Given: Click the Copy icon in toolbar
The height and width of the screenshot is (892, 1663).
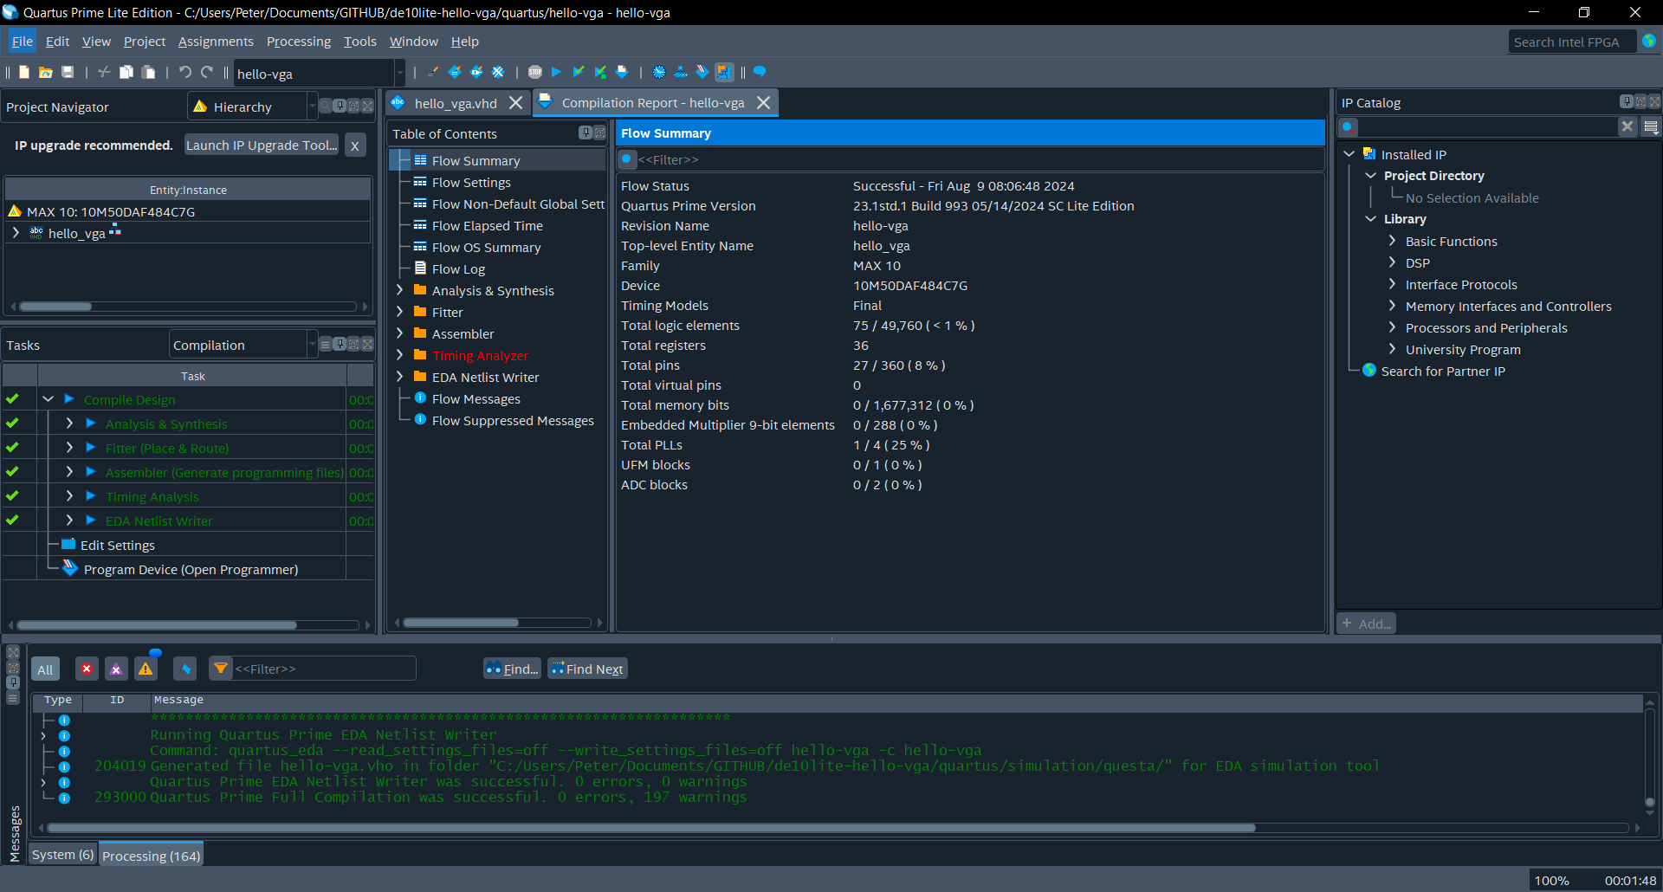Looking at the screenshot, I should pyautogui.click(x=126, y=73).
